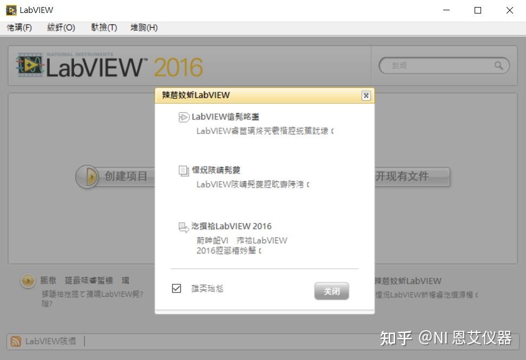
Task: Click the magnifier icon in the search box
Action: click(497, 65)
